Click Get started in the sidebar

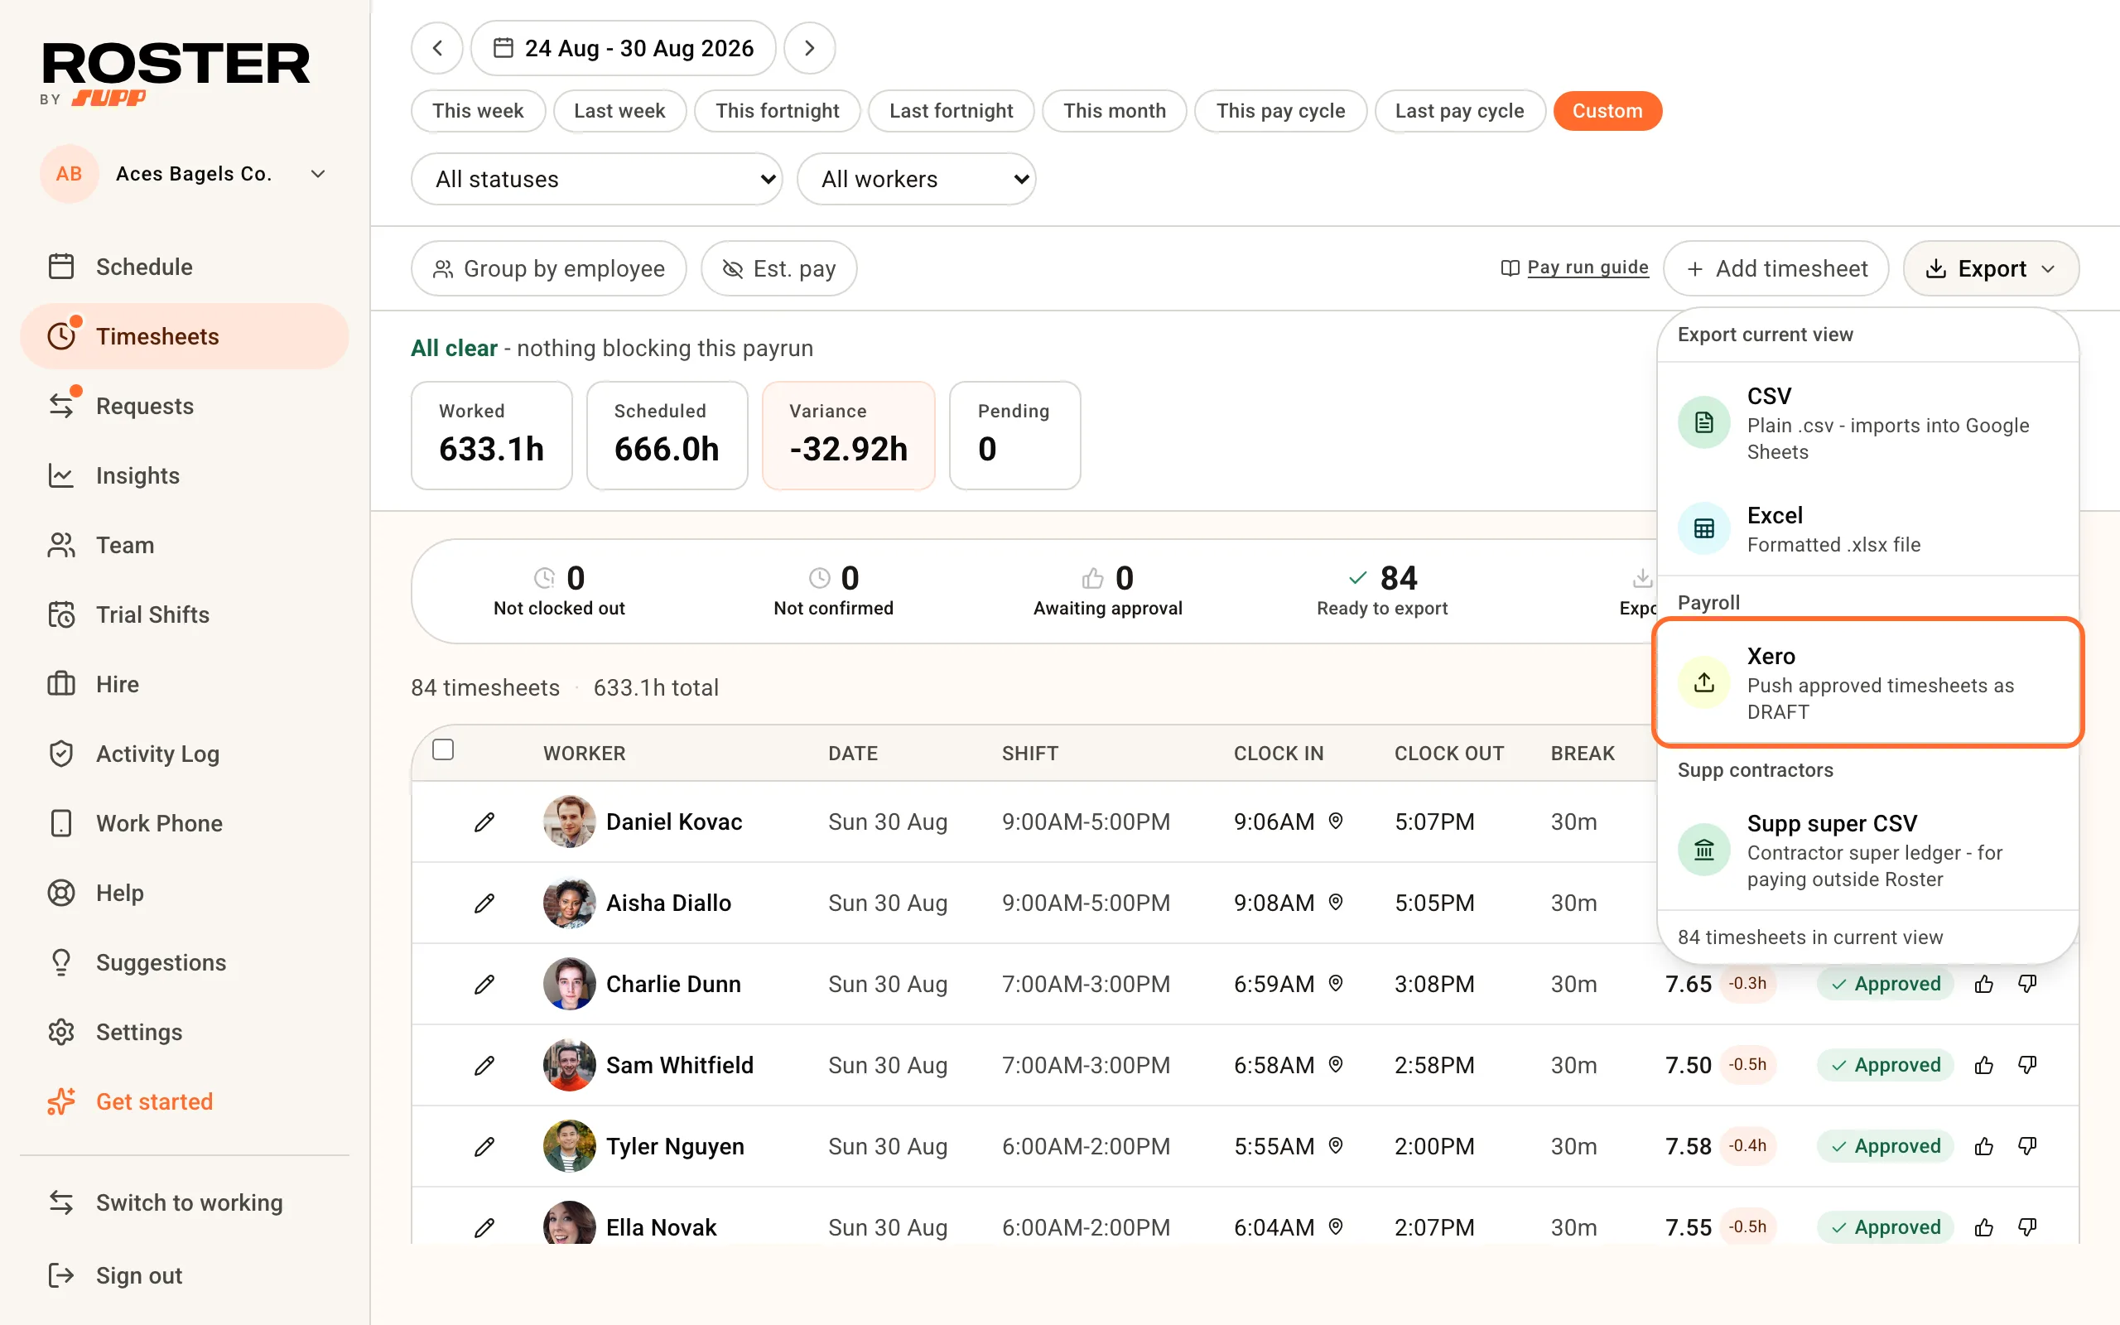tap(184, 1101)
